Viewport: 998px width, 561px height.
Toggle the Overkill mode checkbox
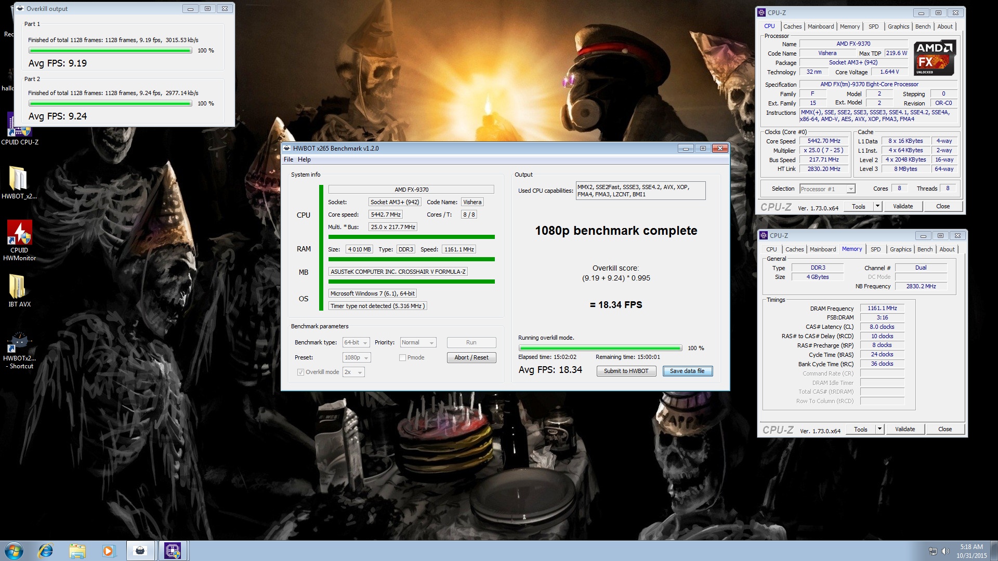[300, 372]
